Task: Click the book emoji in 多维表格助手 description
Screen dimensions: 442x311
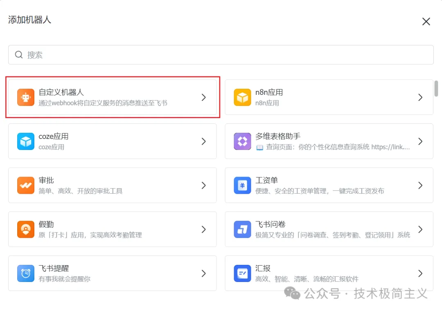Action: pos(259,147)
